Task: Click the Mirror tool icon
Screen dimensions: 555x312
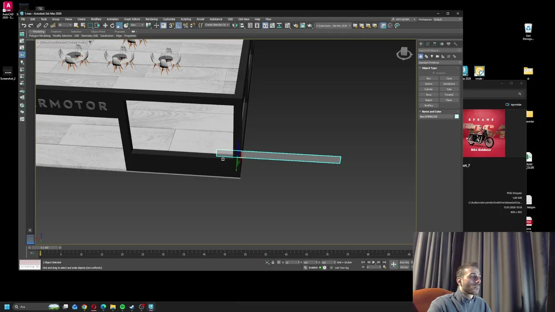Action: 235,26
